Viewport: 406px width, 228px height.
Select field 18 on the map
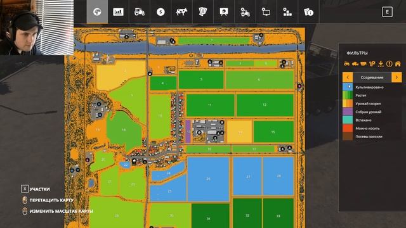[x=124, y=130]
